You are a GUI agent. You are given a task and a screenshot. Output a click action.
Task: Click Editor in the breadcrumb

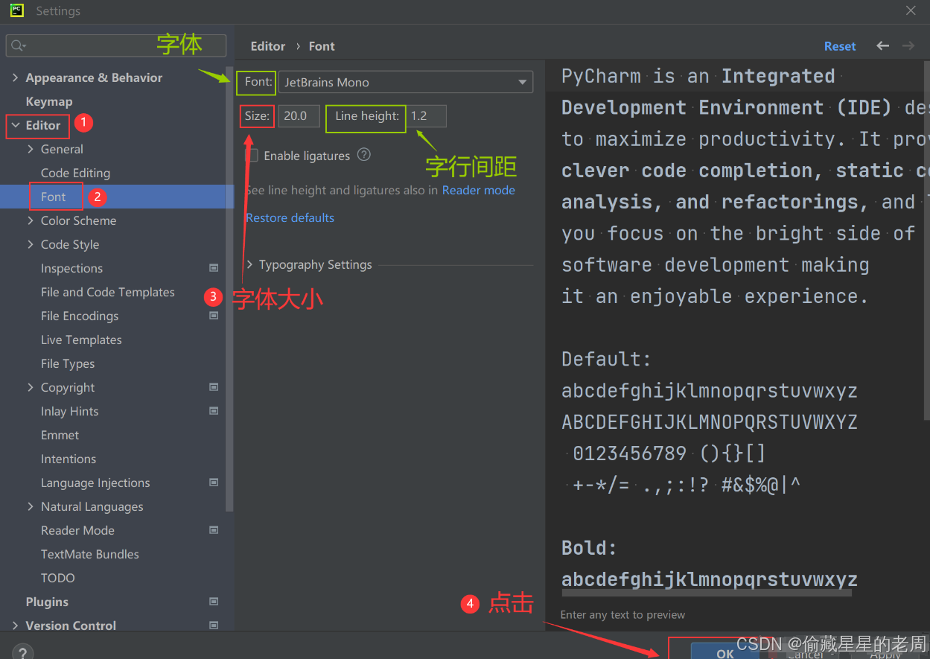point(268,46)
